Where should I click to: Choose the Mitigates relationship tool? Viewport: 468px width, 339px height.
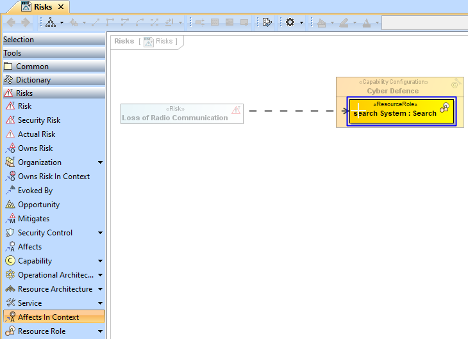coord(33,219)
